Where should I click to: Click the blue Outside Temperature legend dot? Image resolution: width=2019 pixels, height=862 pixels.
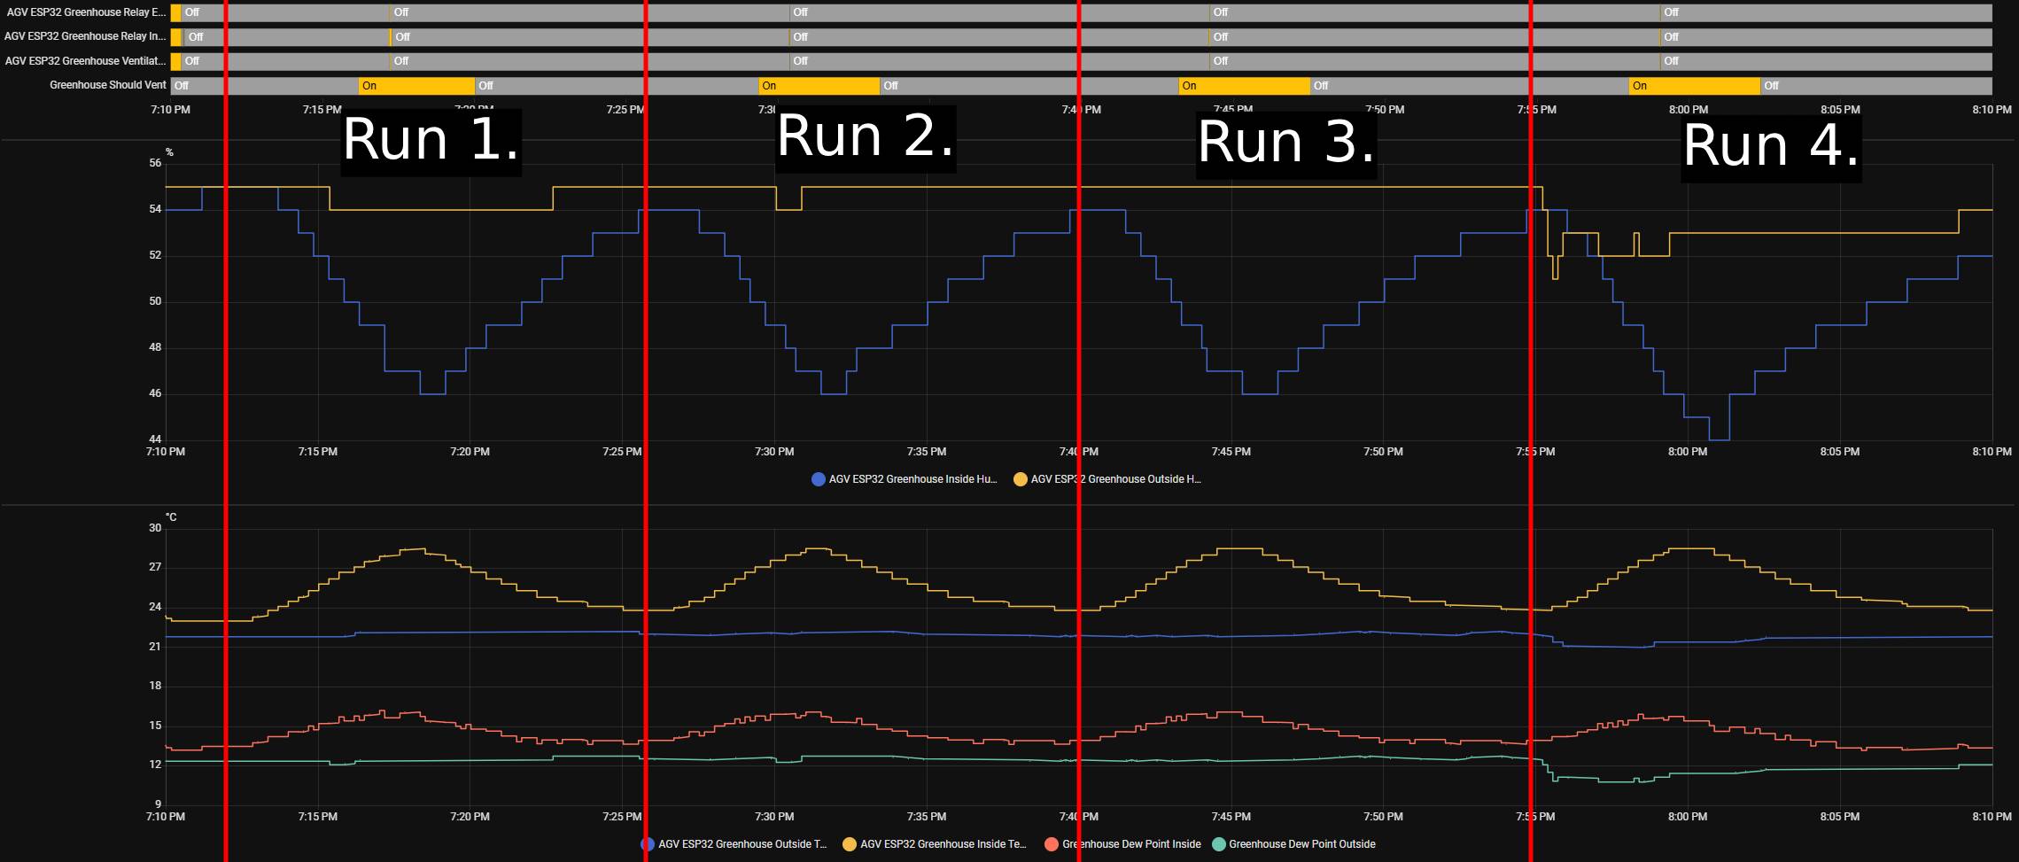tap(648, 844)
